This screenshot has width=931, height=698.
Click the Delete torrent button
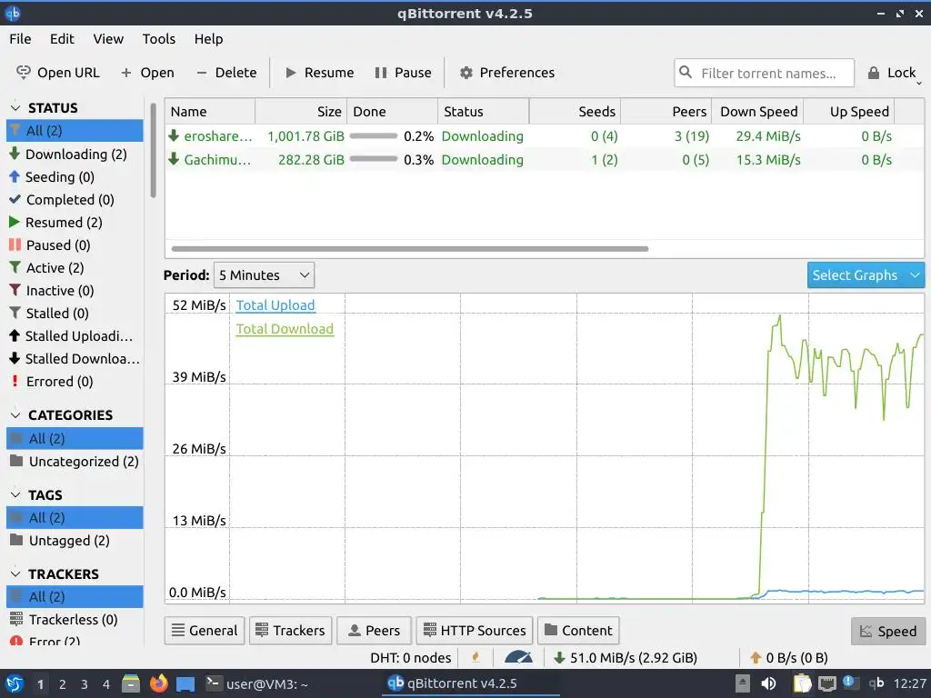pyautogui.click(x=226, y=73)
